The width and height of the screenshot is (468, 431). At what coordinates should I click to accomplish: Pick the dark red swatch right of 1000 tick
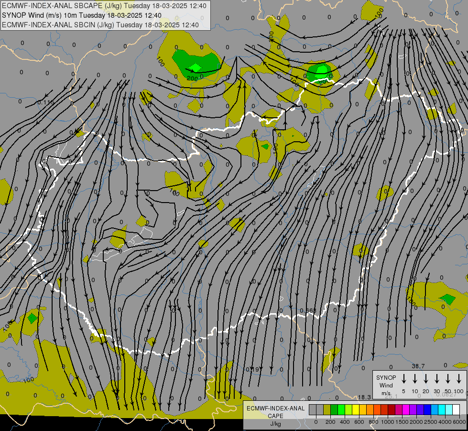pos(392,410)
